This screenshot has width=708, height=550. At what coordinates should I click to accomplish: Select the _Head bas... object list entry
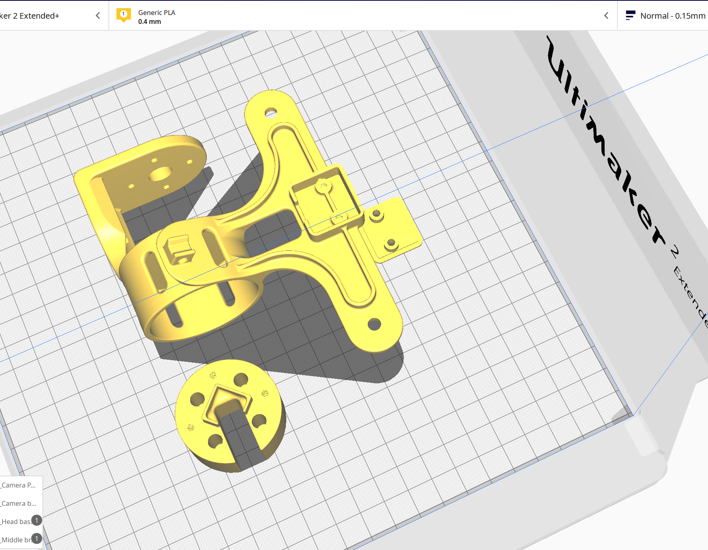pos(16,522)
